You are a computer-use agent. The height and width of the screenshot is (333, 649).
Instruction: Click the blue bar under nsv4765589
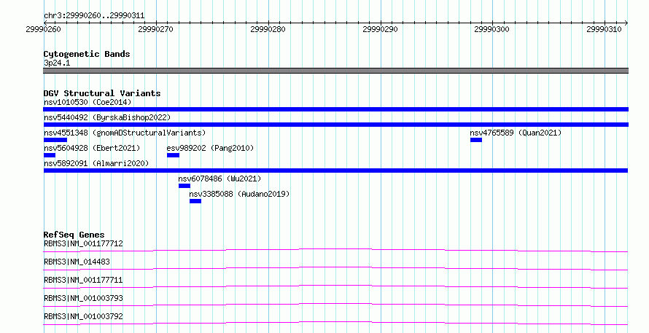[476, 140]
